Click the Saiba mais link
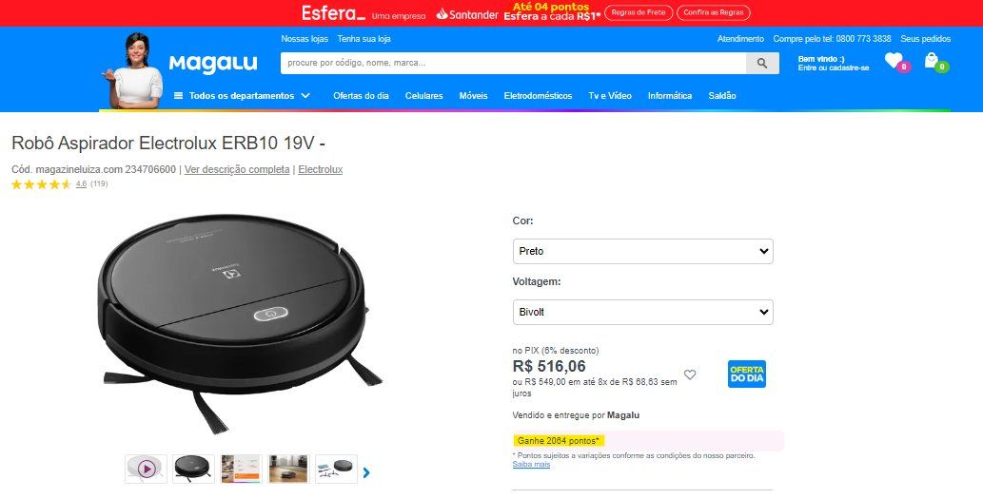 (531, 465)
